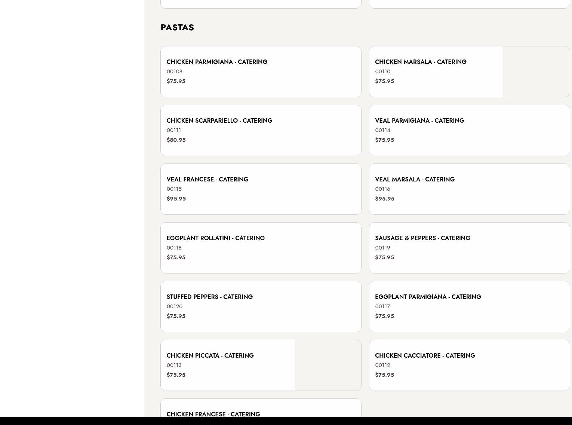Click item code 00112
572x425 pixels.
point(383,365)
